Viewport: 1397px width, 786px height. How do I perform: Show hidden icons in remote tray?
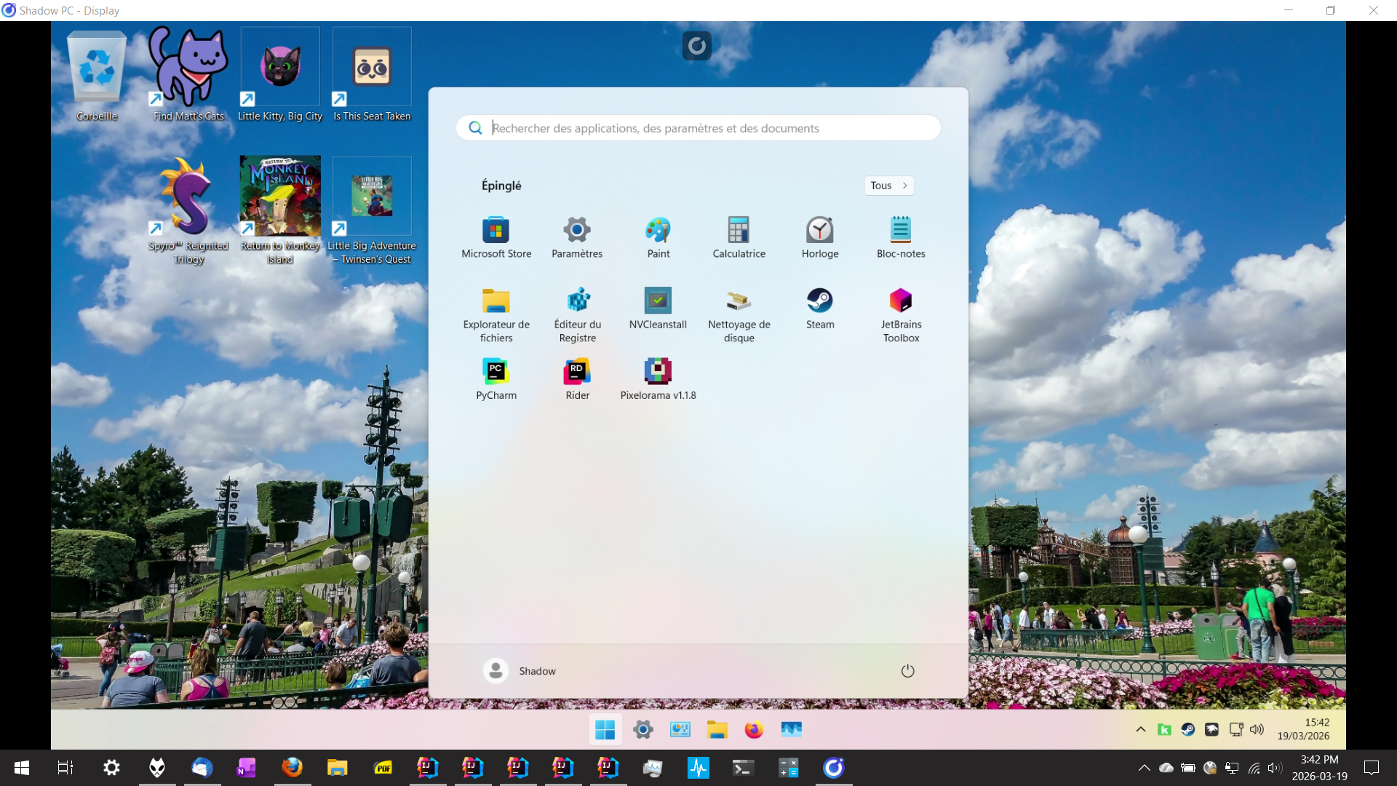1140,729
